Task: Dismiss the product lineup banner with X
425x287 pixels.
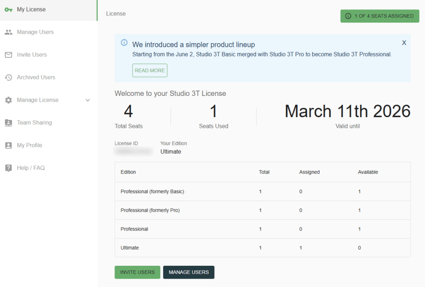Action: pos(404,43)
